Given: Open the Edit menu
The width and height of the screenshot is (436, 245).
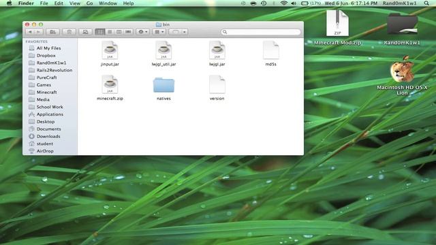Looking at the screenshot, I should click(59, 3).
